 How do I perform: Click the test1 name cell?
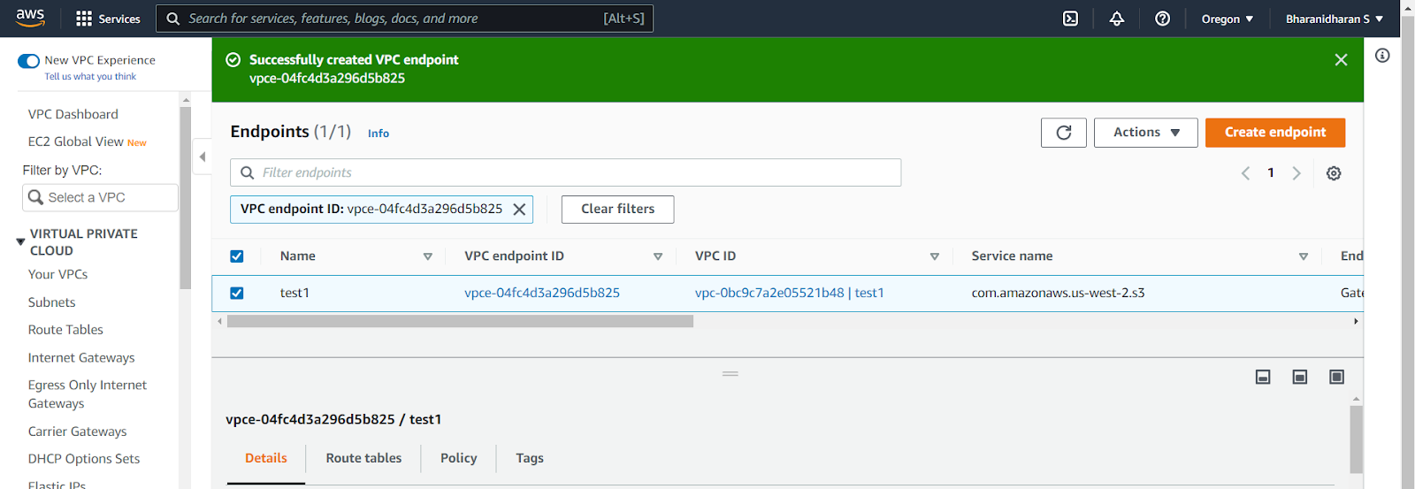click(294, 293)
